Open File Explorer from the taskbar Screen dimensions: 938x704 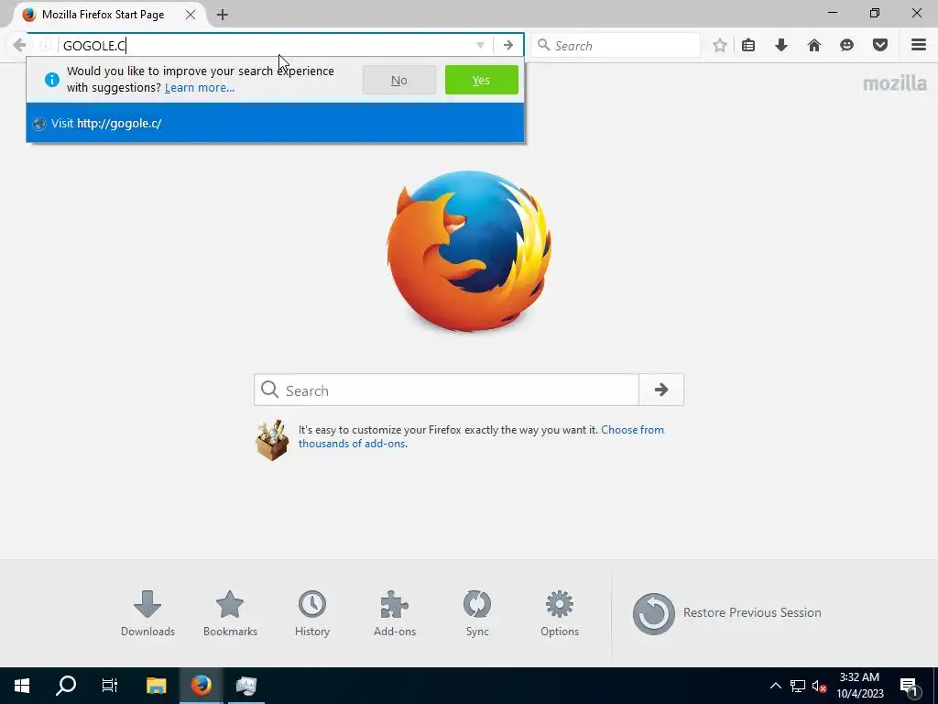coord(156,686)
